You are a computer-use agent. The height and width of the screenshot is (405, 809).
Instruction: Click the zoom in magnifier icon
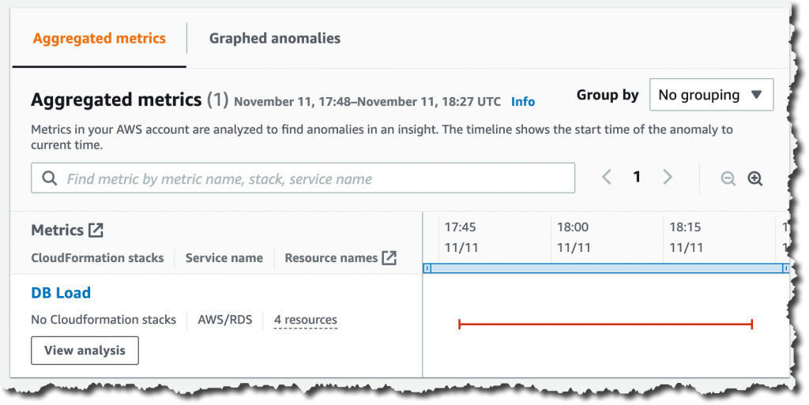pyautogui.click(x=754, y=179)
